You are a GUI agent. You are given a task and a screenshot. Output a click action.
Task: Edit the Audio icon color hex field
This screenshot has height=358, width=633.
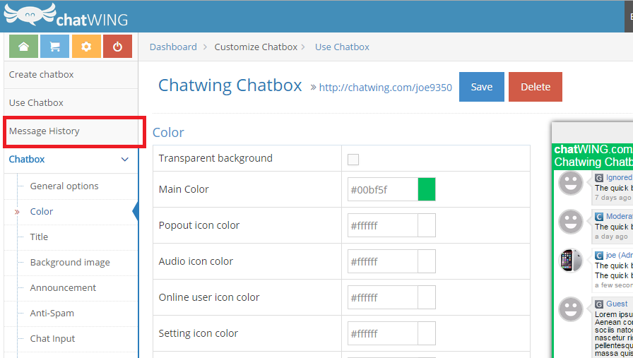tap(383, 261)
